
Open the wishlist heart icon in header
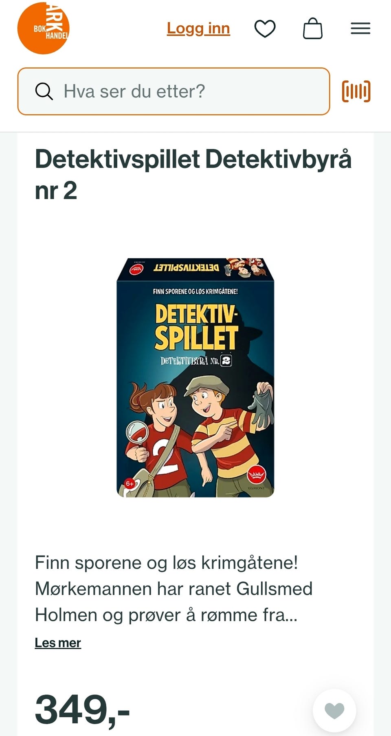[x=265, y=29]
